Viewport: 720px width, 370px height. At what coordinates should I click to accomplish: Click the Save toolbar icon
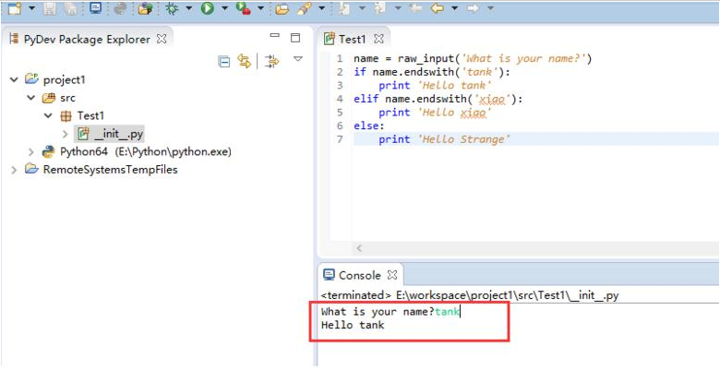click(x=50, y=7)
